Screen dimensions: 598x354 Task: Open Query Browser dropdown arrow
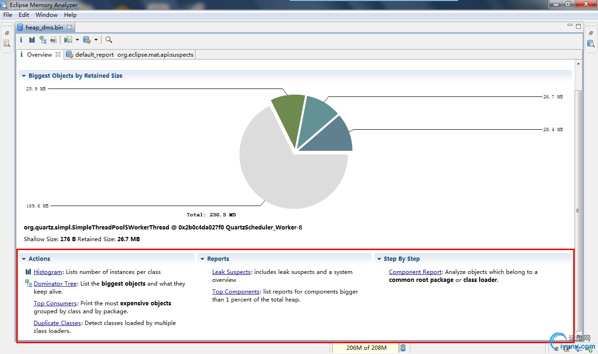coord(78,40)
